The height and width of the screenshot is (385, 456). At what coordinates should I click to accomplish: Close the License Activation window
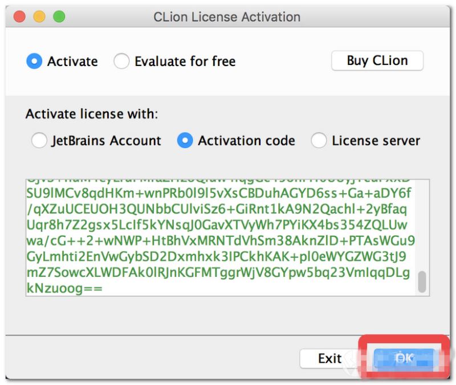pyautogui.click(x=19, y=17)
